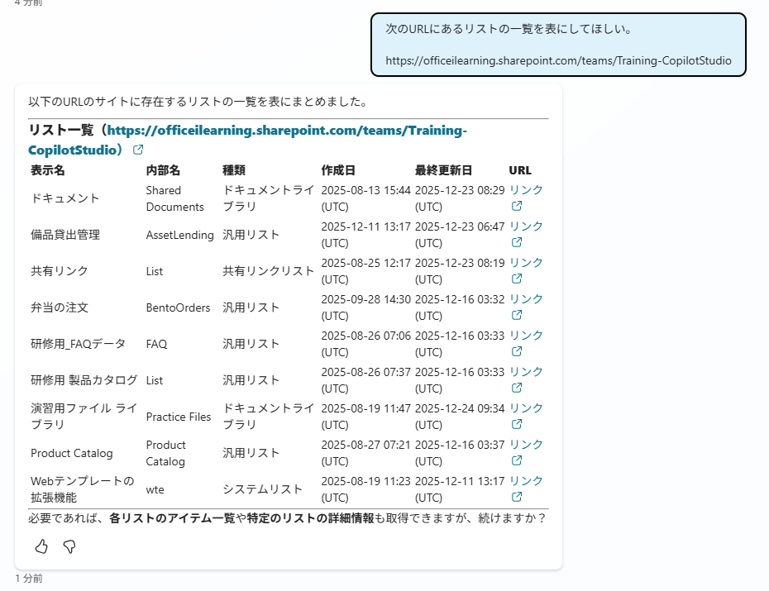Click the external link icon in 共有リンク row

tap(517, 279)
